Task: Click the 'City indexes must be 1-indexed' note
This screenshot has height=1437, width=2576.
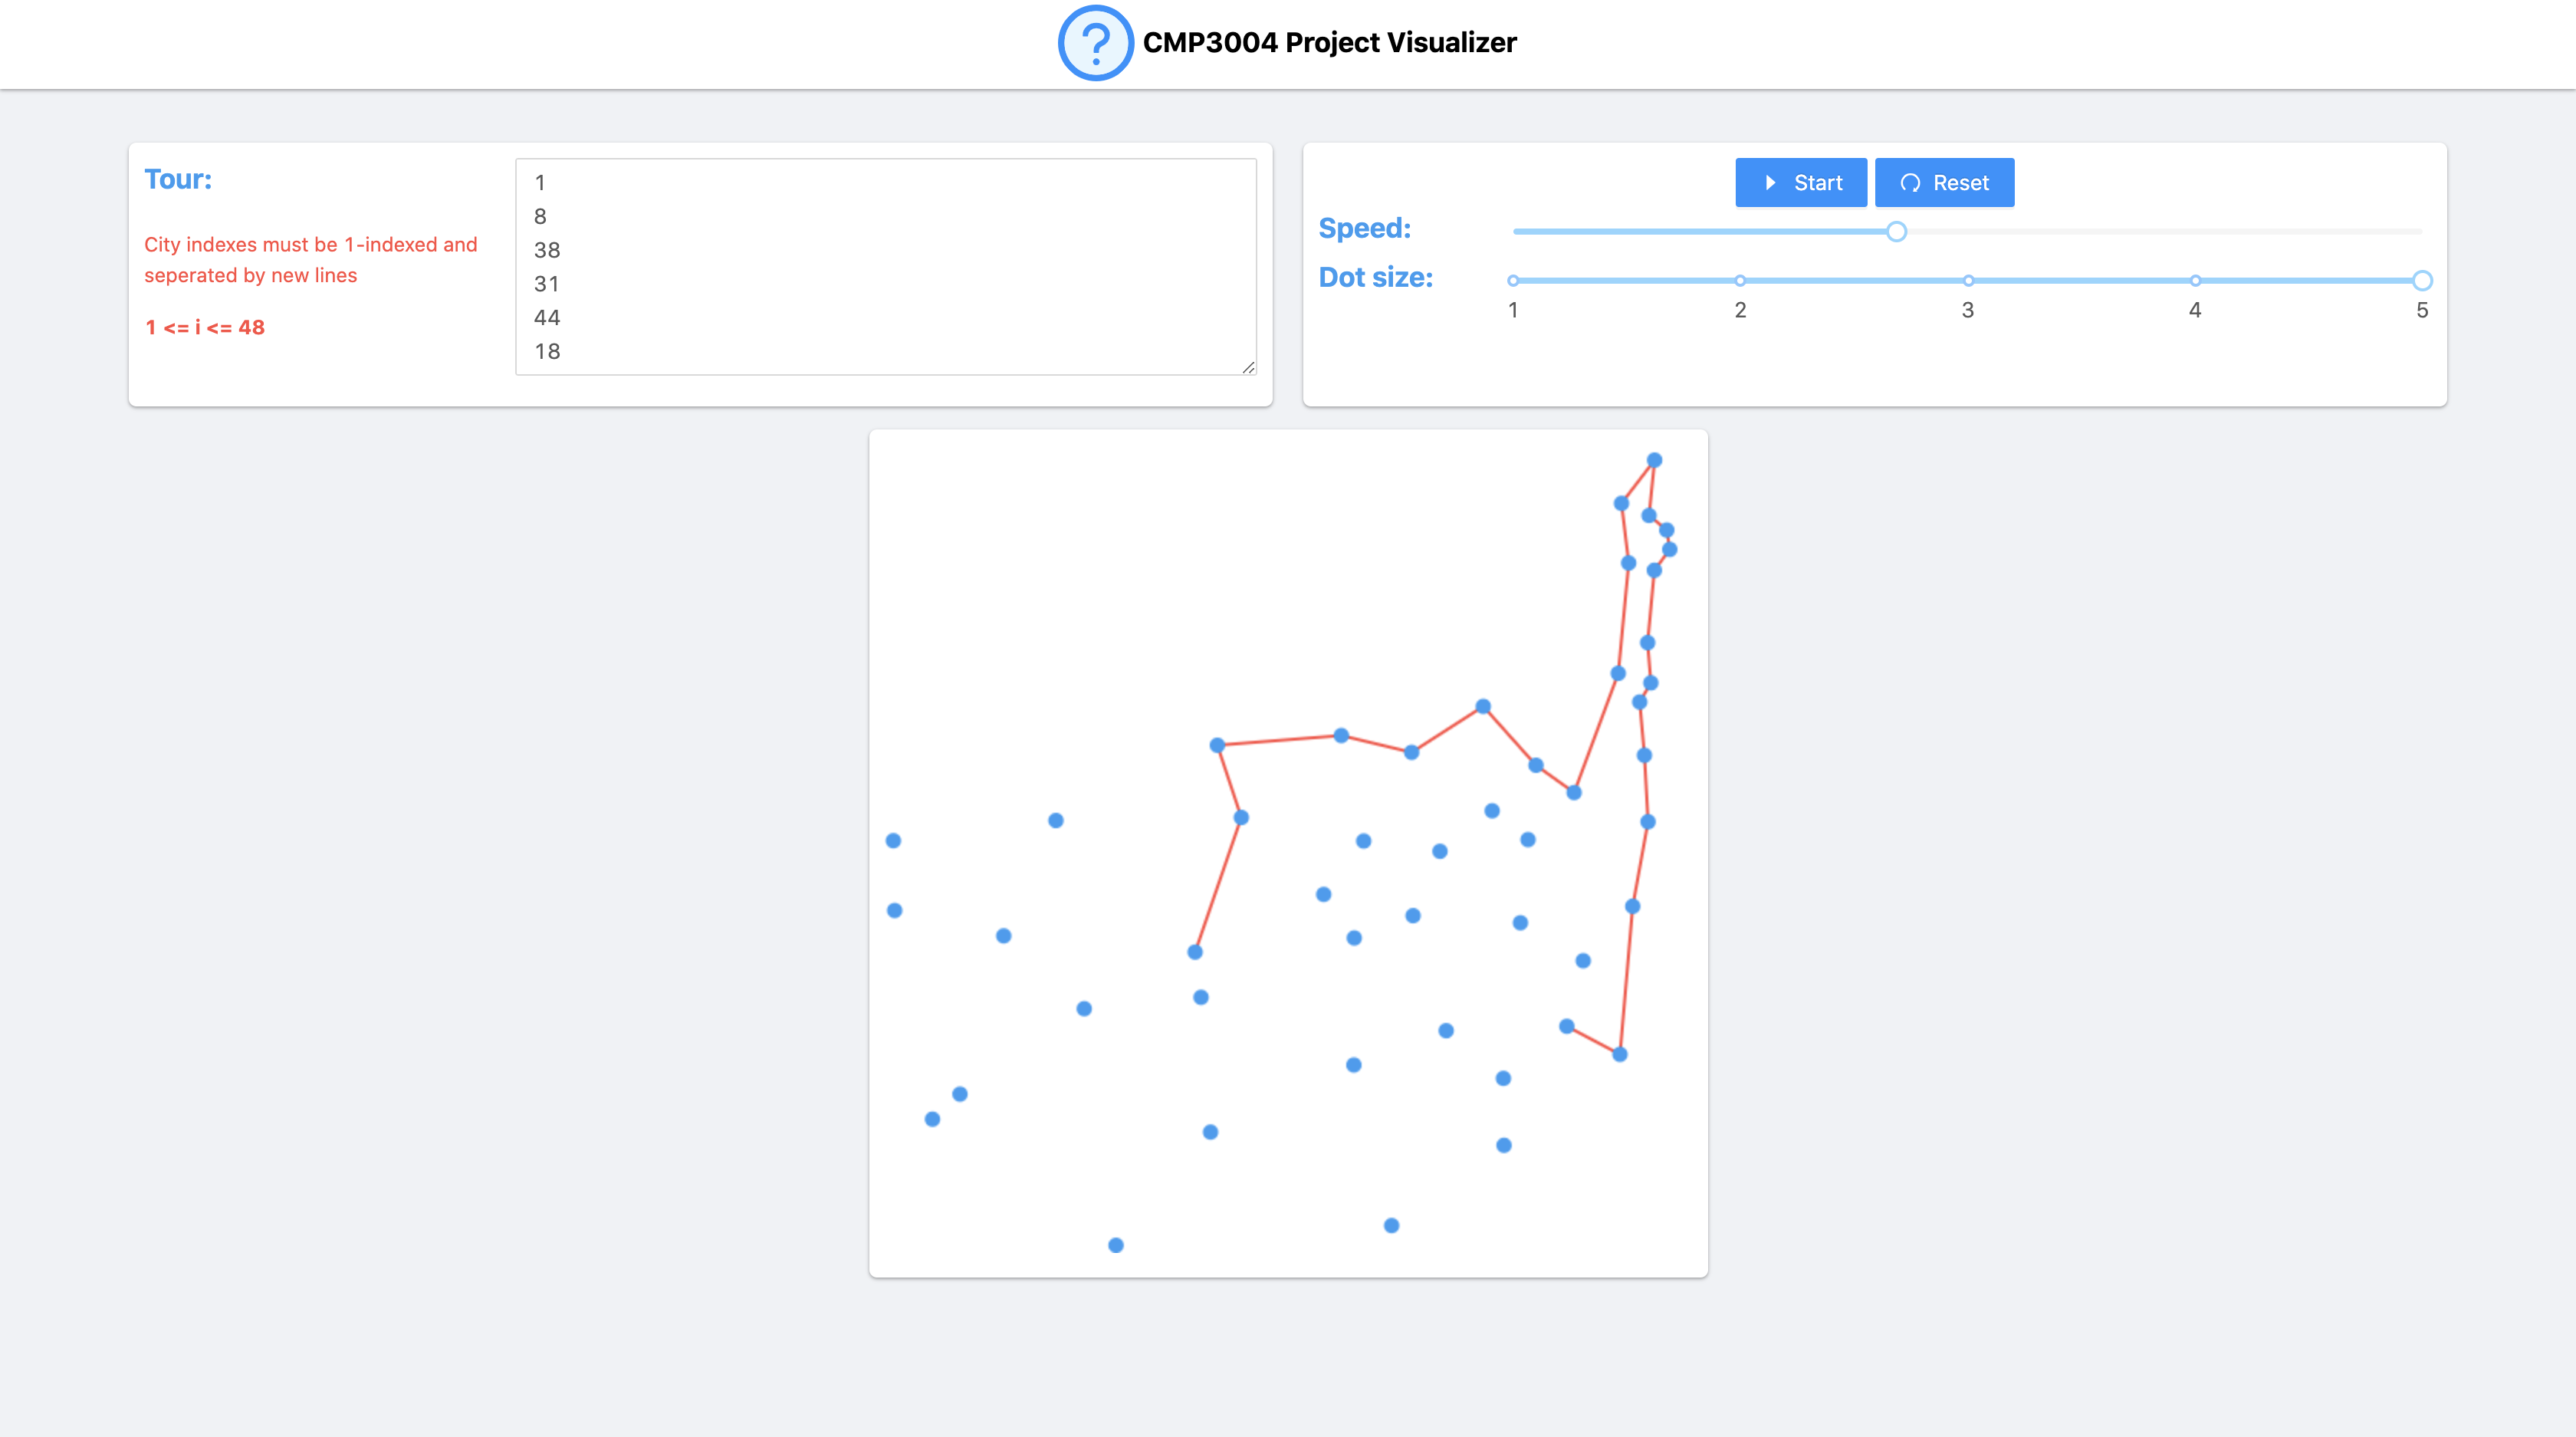Action: pyautogui.click(x=310, y=260)
